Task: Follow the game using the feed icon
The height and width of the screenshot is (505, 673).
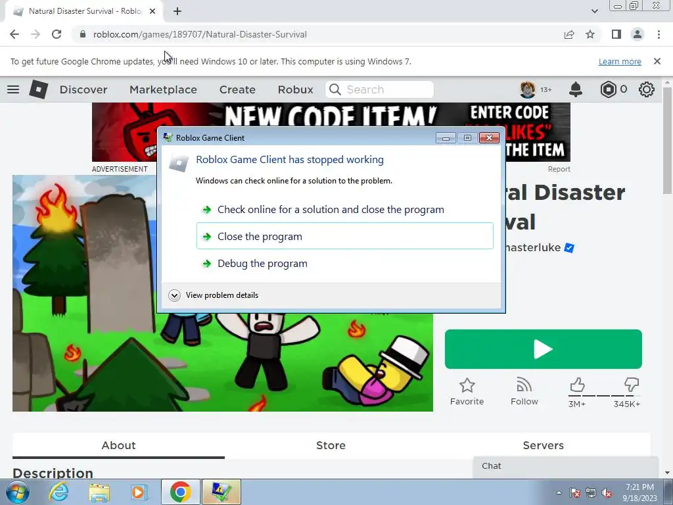Action: (x=524, y=385)
